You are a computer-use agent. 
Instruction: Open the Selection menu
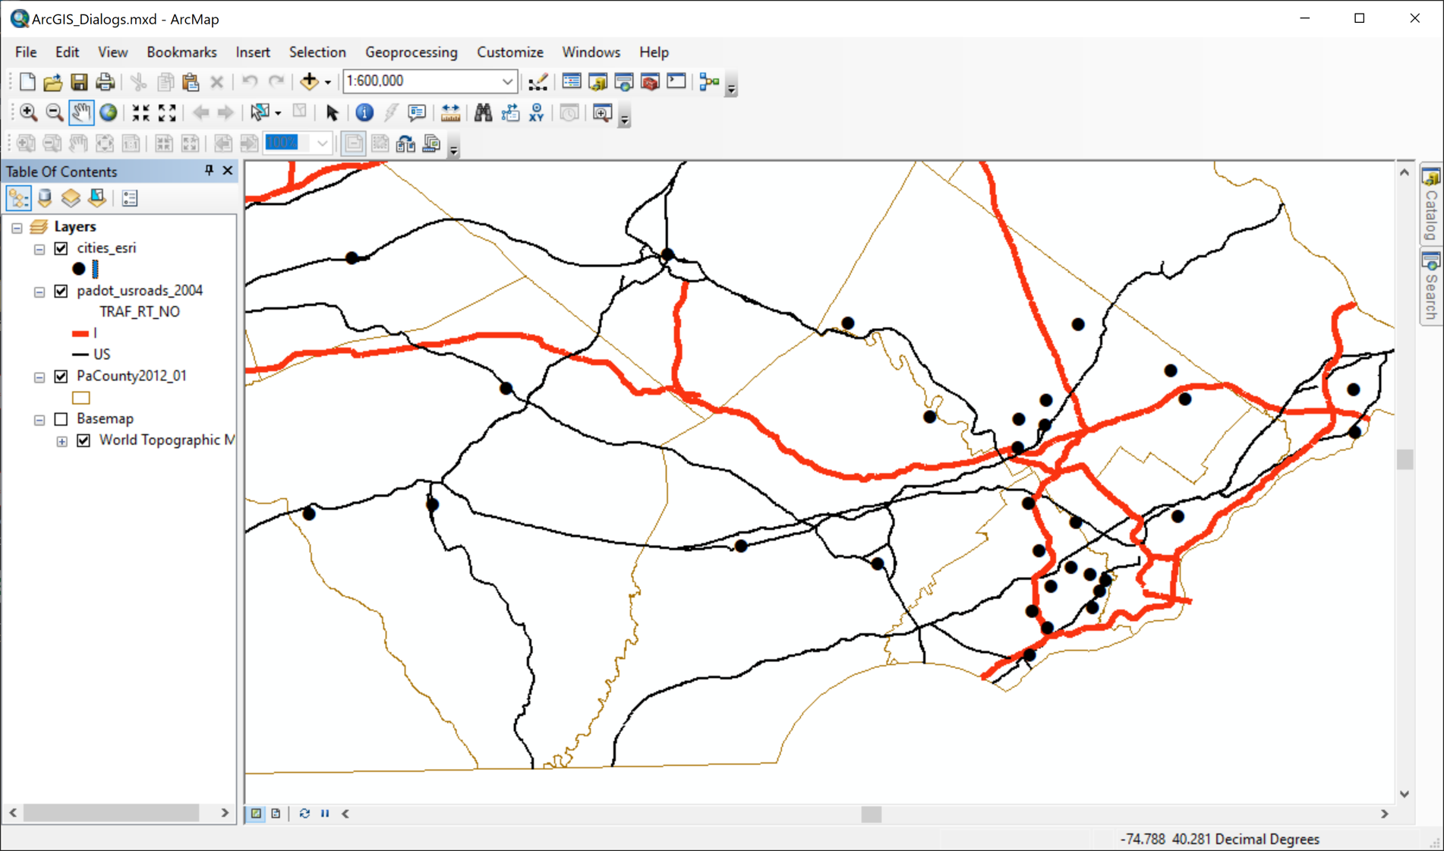(317, 52)
